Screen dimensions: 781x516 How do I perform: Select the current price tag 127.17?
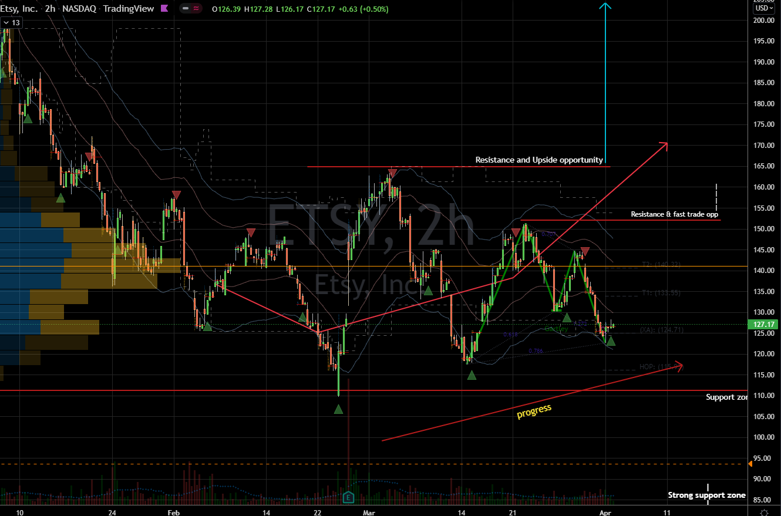(763, 325)
